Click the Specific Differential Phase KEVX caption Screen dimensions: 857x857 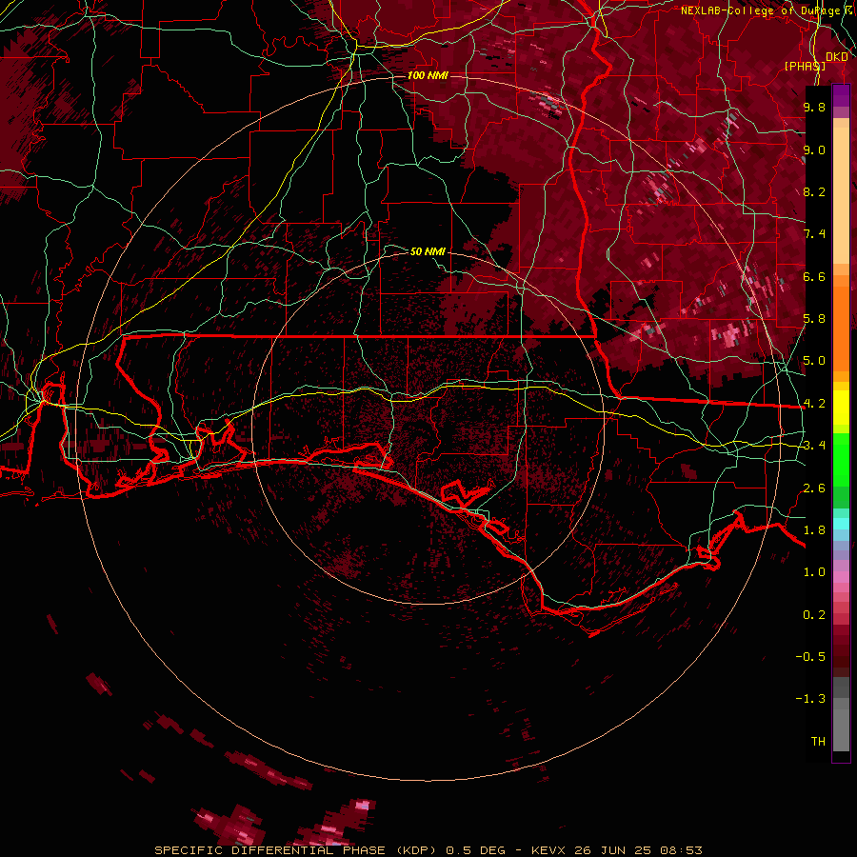(x=428, y=850)
